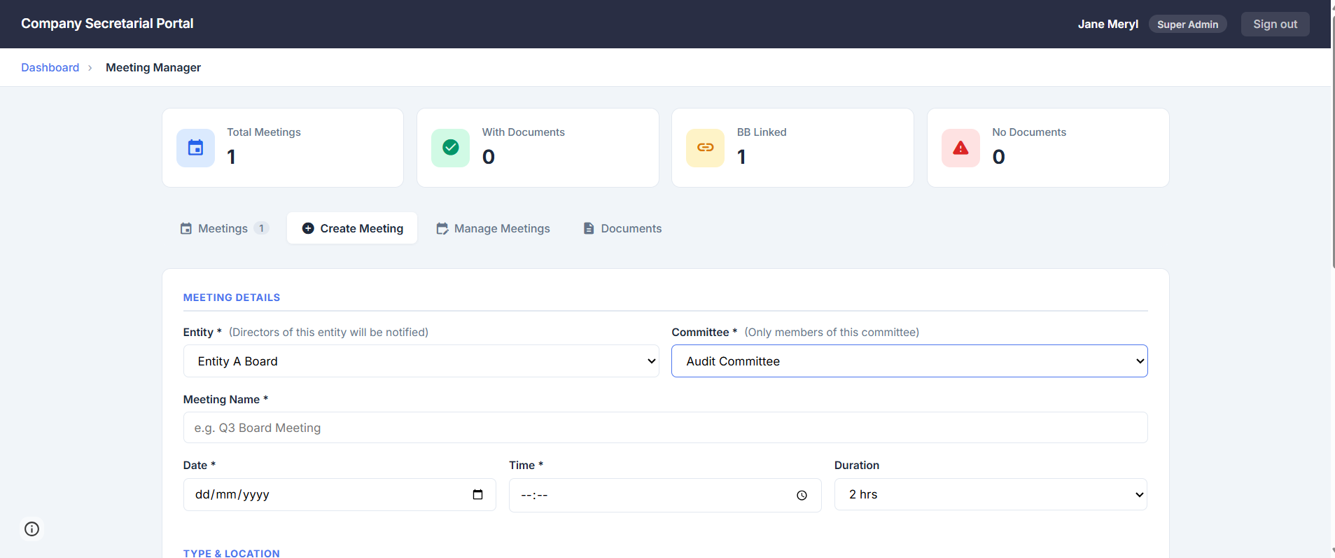Click the TYPE & LOCATION section heading
Viewport: 1335px width, 558px height.
point(232,553)
